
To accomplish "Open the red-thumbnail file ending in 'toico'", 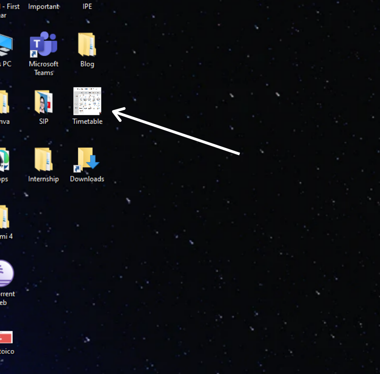I will pyautogui.click(x=6, y=337).
